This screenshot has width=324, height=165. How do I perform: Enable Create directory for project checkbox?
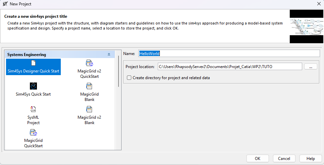point(129,78)
